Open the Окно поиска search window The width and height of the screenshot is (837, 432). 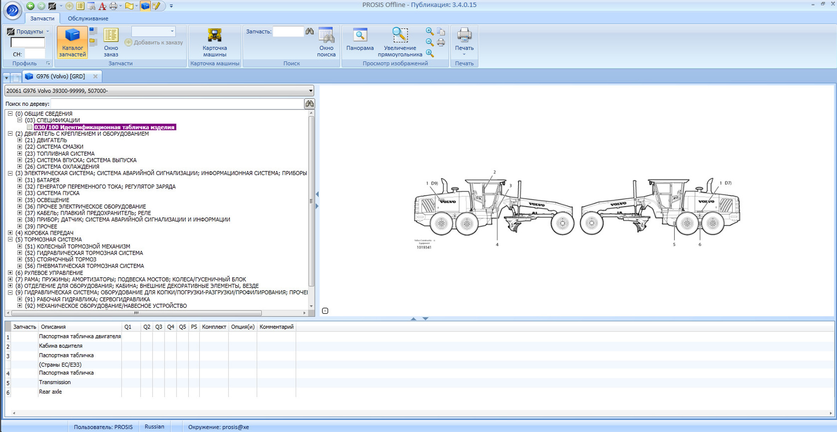[326, 42]
